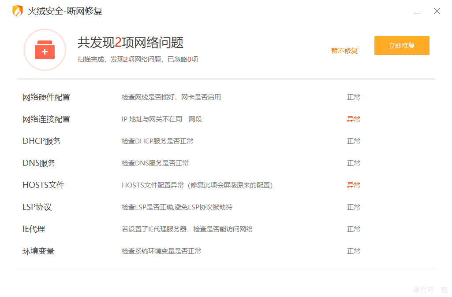Select the 网络连接配置 row label
Screen dimensions: 452x297
click(x=46, y=119)
